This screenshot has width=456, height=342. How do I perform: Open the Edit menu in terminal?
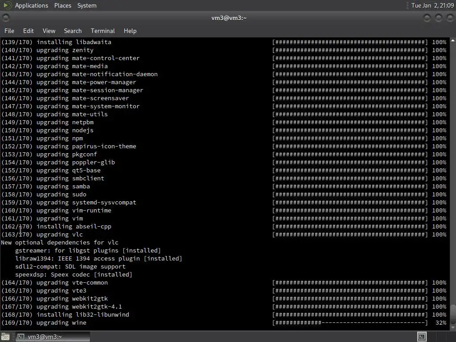[x=28, y=31]
